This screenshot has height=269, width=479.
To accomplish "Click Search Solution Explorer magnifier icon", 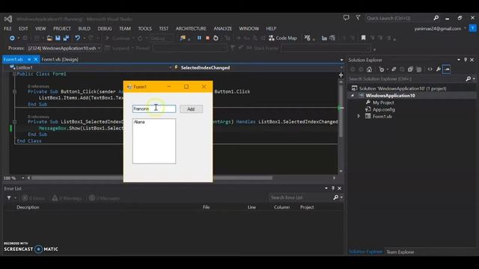I will click(x=469, y=79).
